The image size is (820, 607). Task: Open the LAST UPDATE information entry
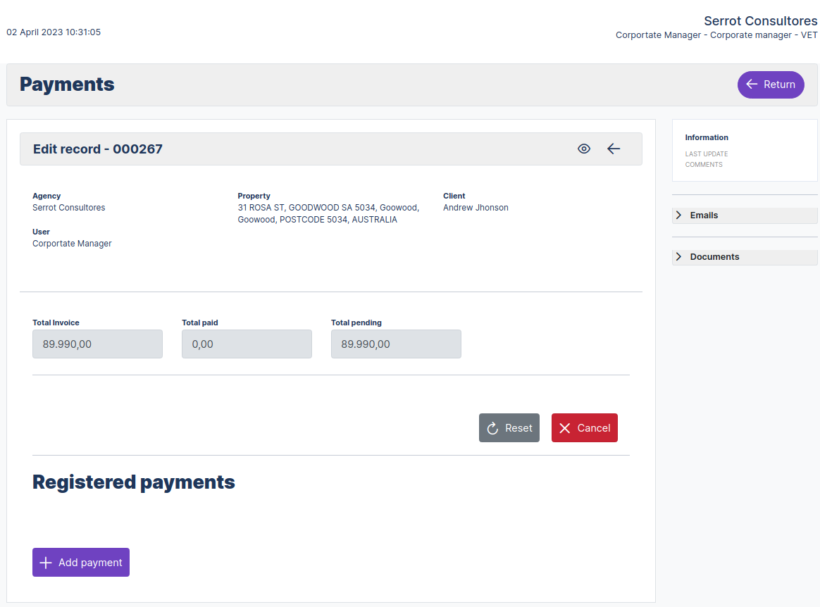(x=706, y=154)
